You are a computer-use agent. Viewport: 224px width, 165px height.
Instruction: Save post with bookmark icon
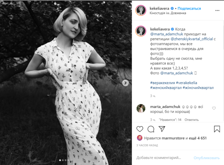(x=217, y=129)
